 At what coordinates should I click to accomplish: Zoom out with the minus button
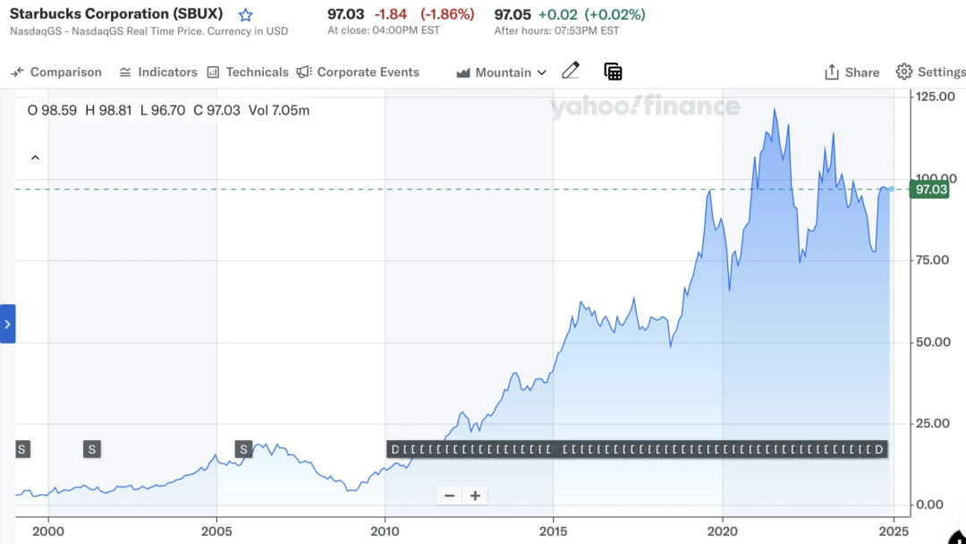click(450, 496)
